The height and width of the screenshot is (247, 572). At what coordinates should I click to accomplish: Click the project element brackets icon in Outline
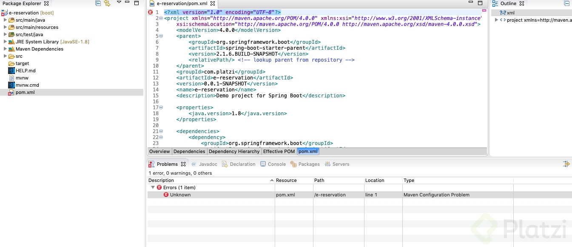click(503, 20)
